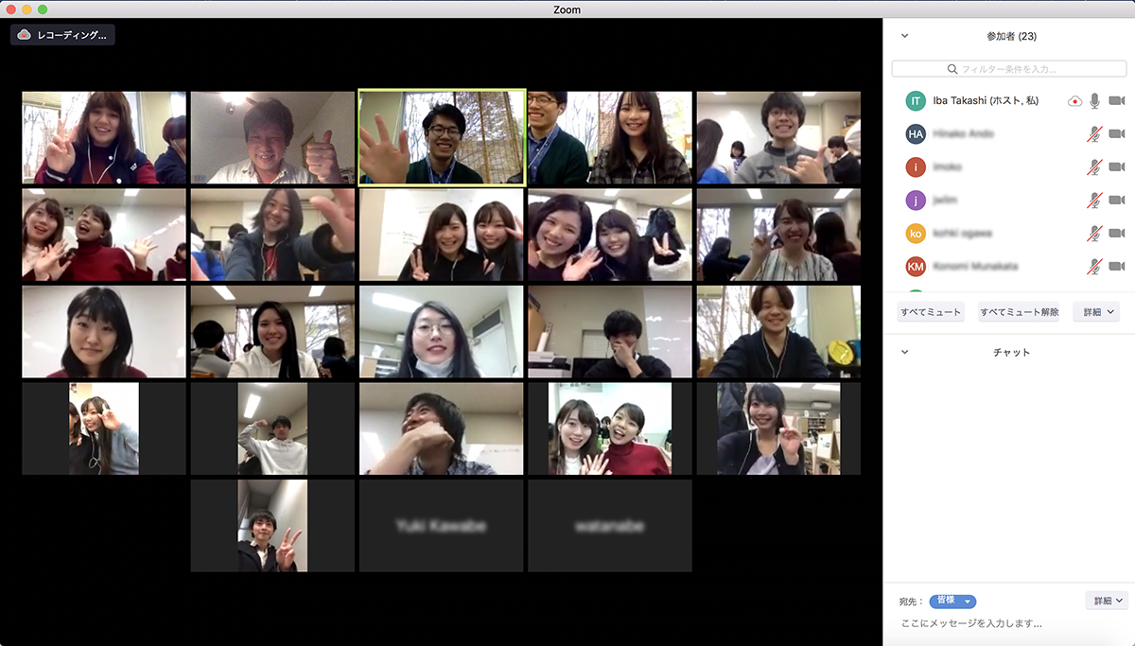Click Iba Takashi's microphone icon
This screenshot has height=646, width=1135.
coord(1094,101)
